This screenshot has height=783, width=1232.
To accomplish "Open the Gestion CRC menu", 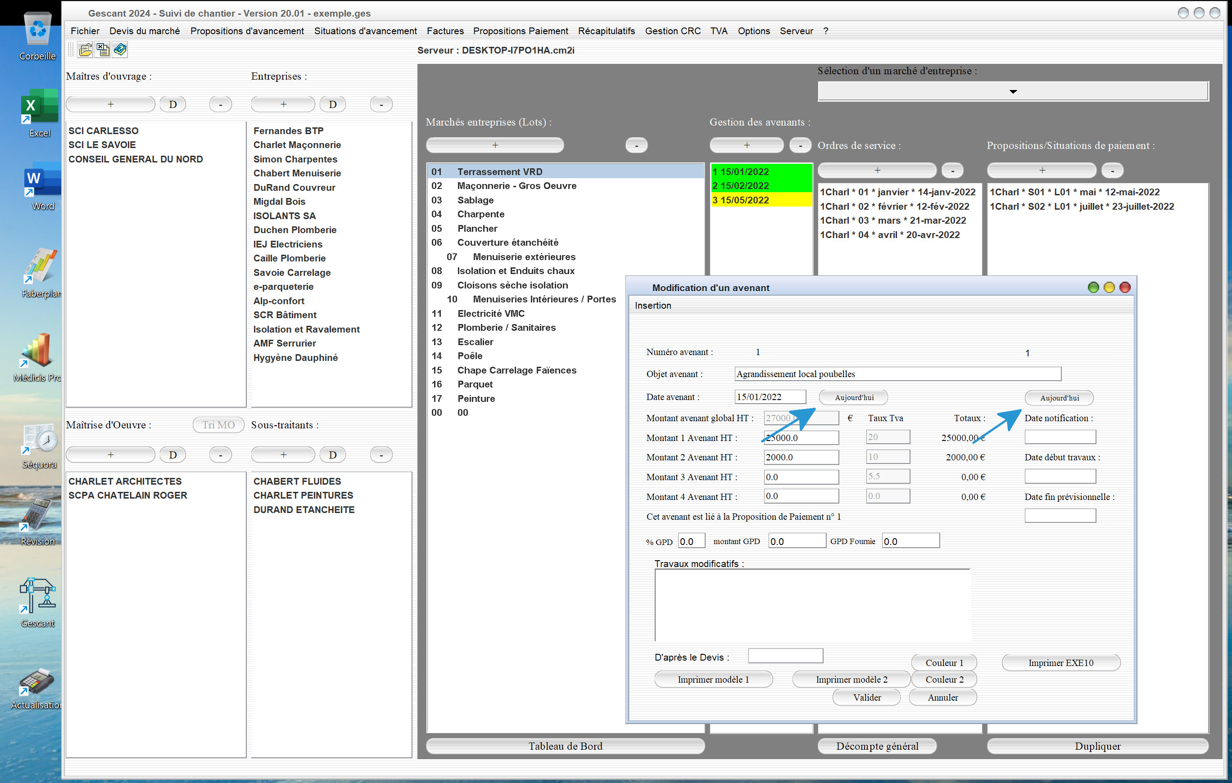I will click(673, 31).
